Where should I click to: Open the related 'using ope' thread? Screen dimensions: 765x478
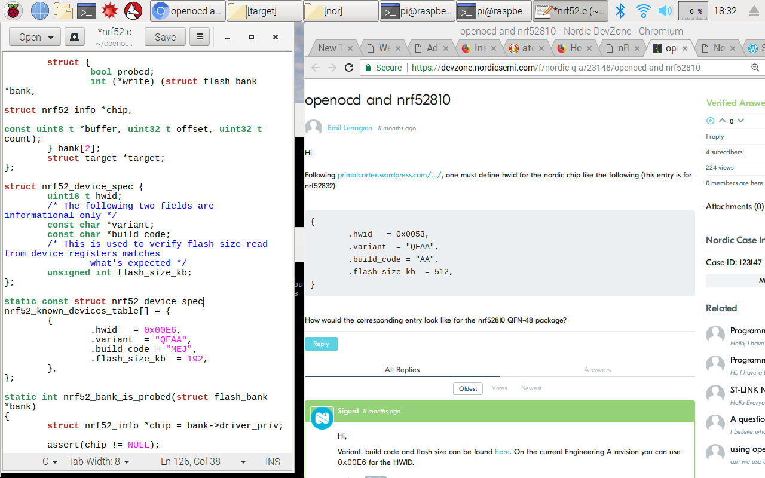(x=747, y=449)
